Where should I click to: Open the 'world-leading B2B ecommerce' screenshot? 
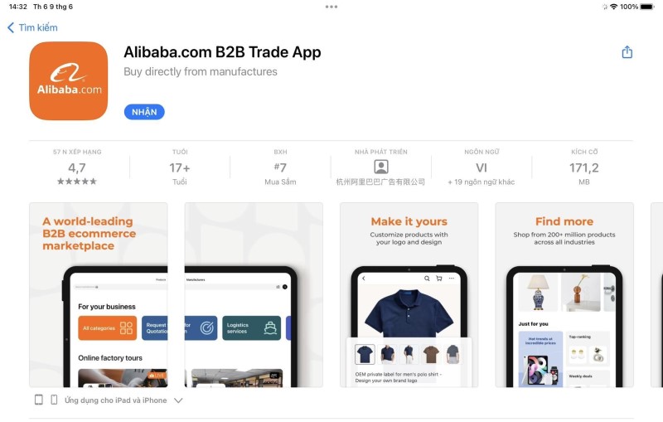[x=98, y=294]
